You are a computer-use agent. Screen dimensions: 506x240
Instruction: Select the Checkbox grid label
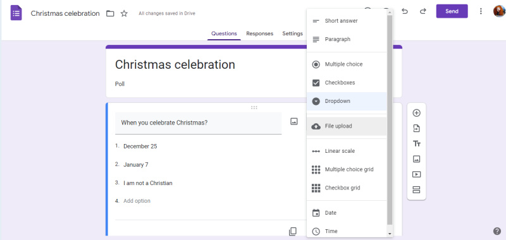click(x=342, y=188)
